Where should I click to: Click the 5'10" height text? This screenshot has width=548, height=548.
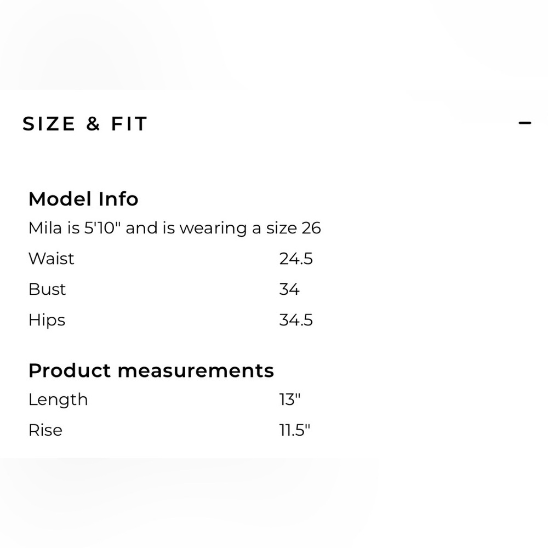(x=102, y=228)
